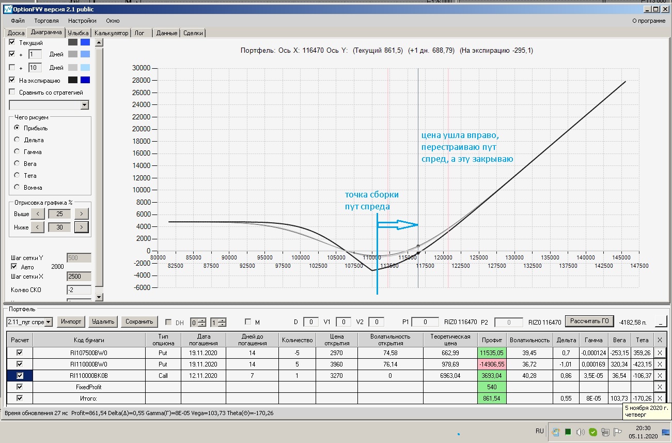
Task: Decrease the Ниже percentage with left arrow
Action: pos(38,227)
